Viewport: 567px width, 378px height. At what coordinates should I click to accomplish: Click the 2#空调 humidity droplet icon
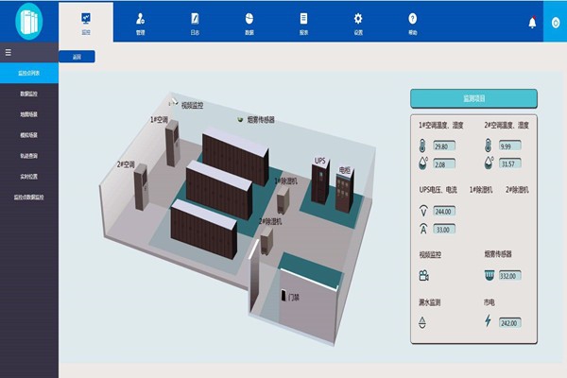point(488,163)
